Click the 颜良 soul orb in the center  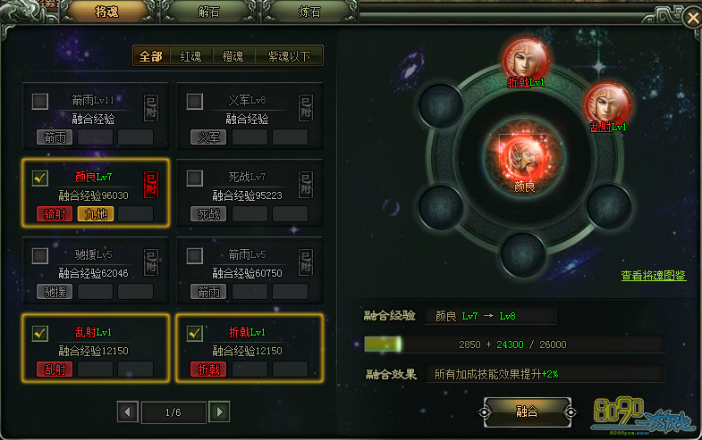click(x=524, y=157)
